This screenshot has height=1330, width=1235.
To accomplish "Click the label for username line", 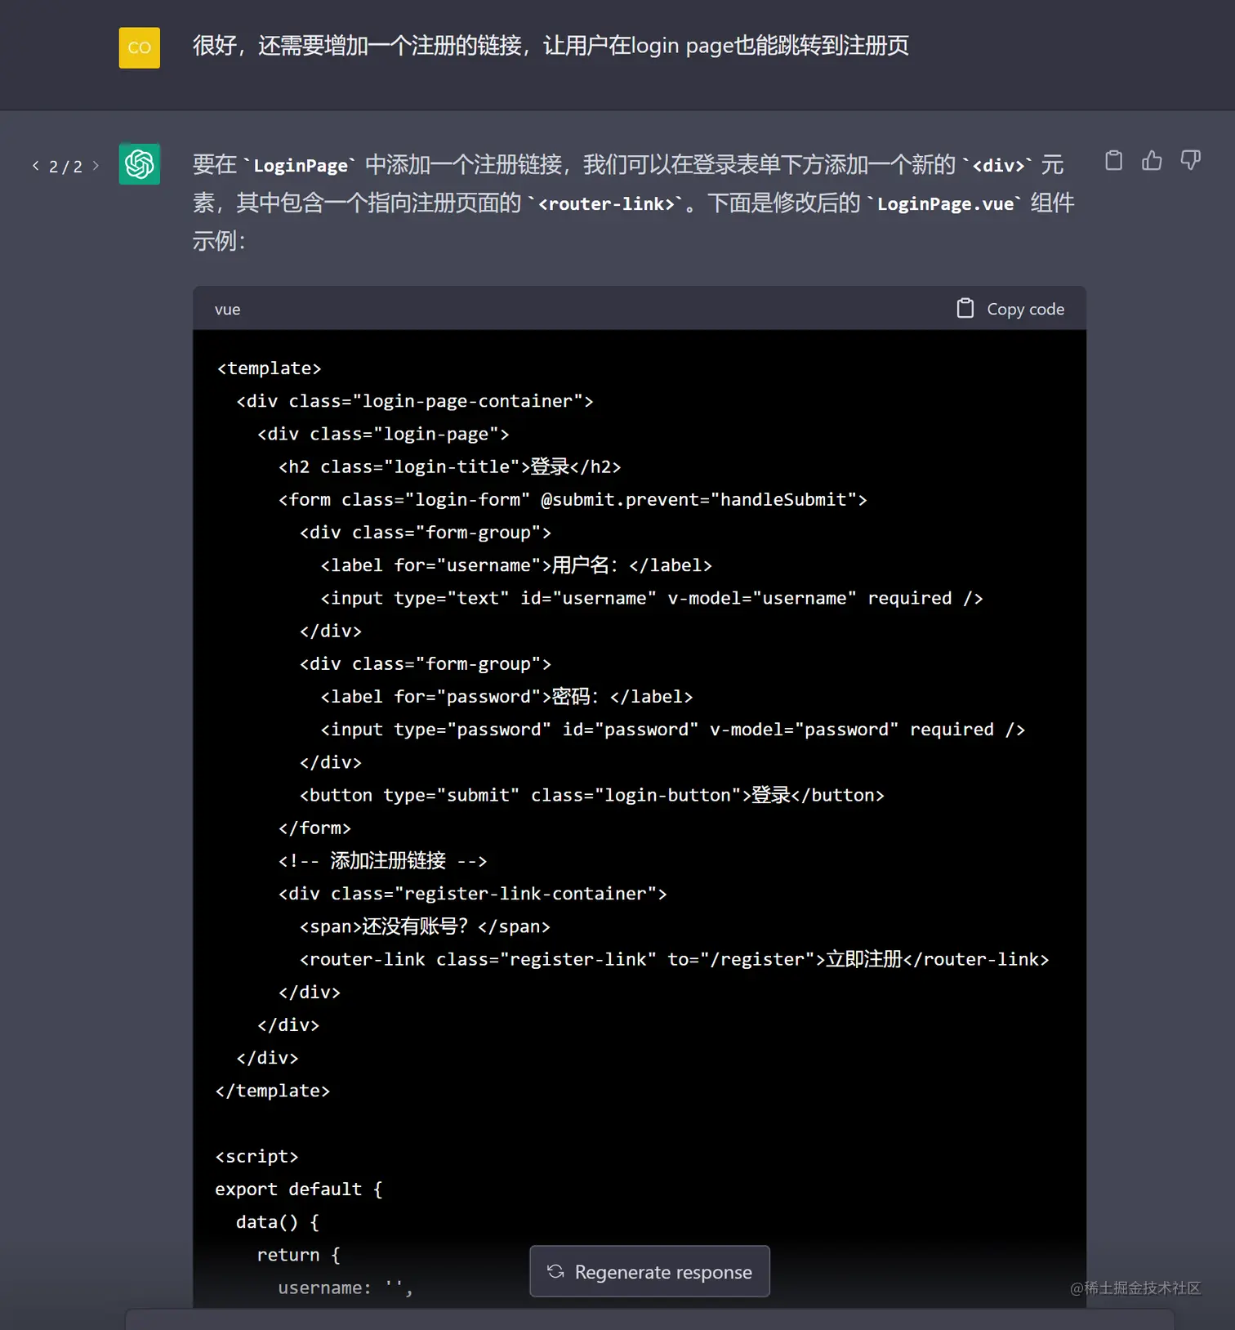I will pyautogui.click(x=516, y=565).
